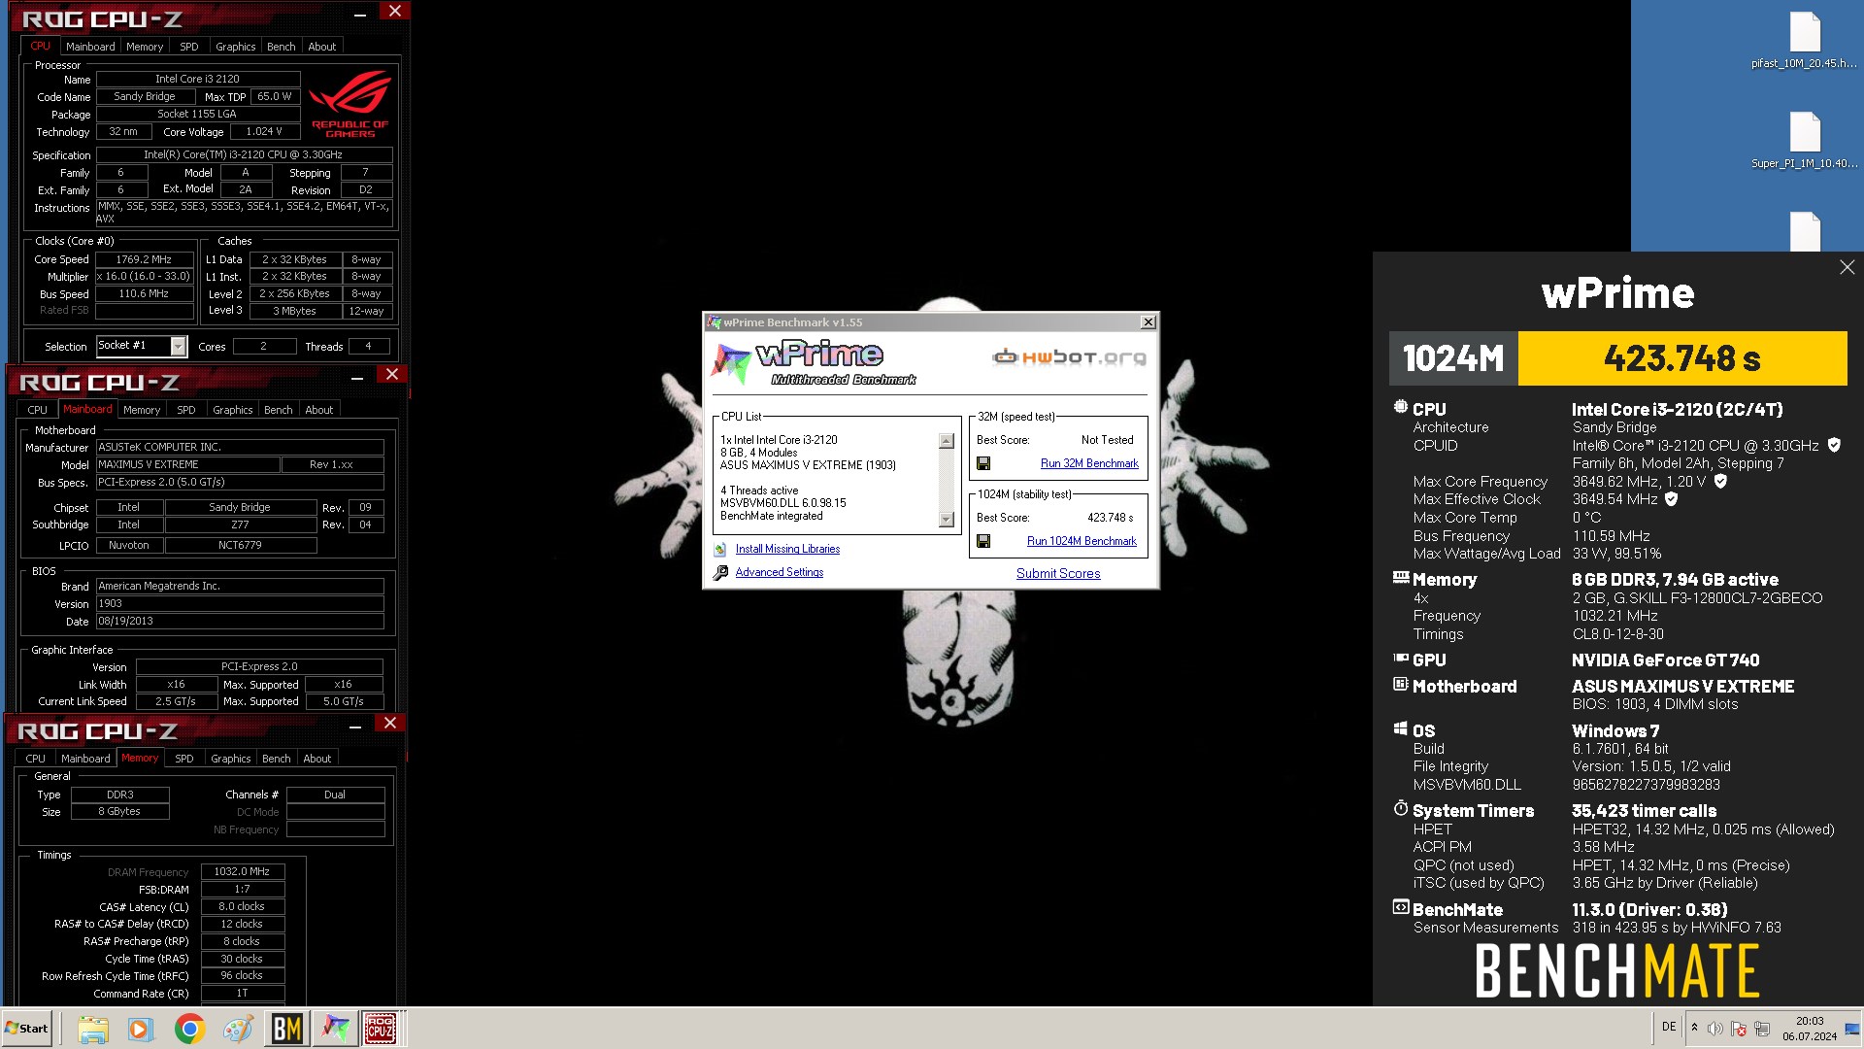The width and height of the screenshot is (1864, 1049).
Task: Open the taskbar clock showing 20:03
Action: pyautogui.click(x=1810, y=1029)
